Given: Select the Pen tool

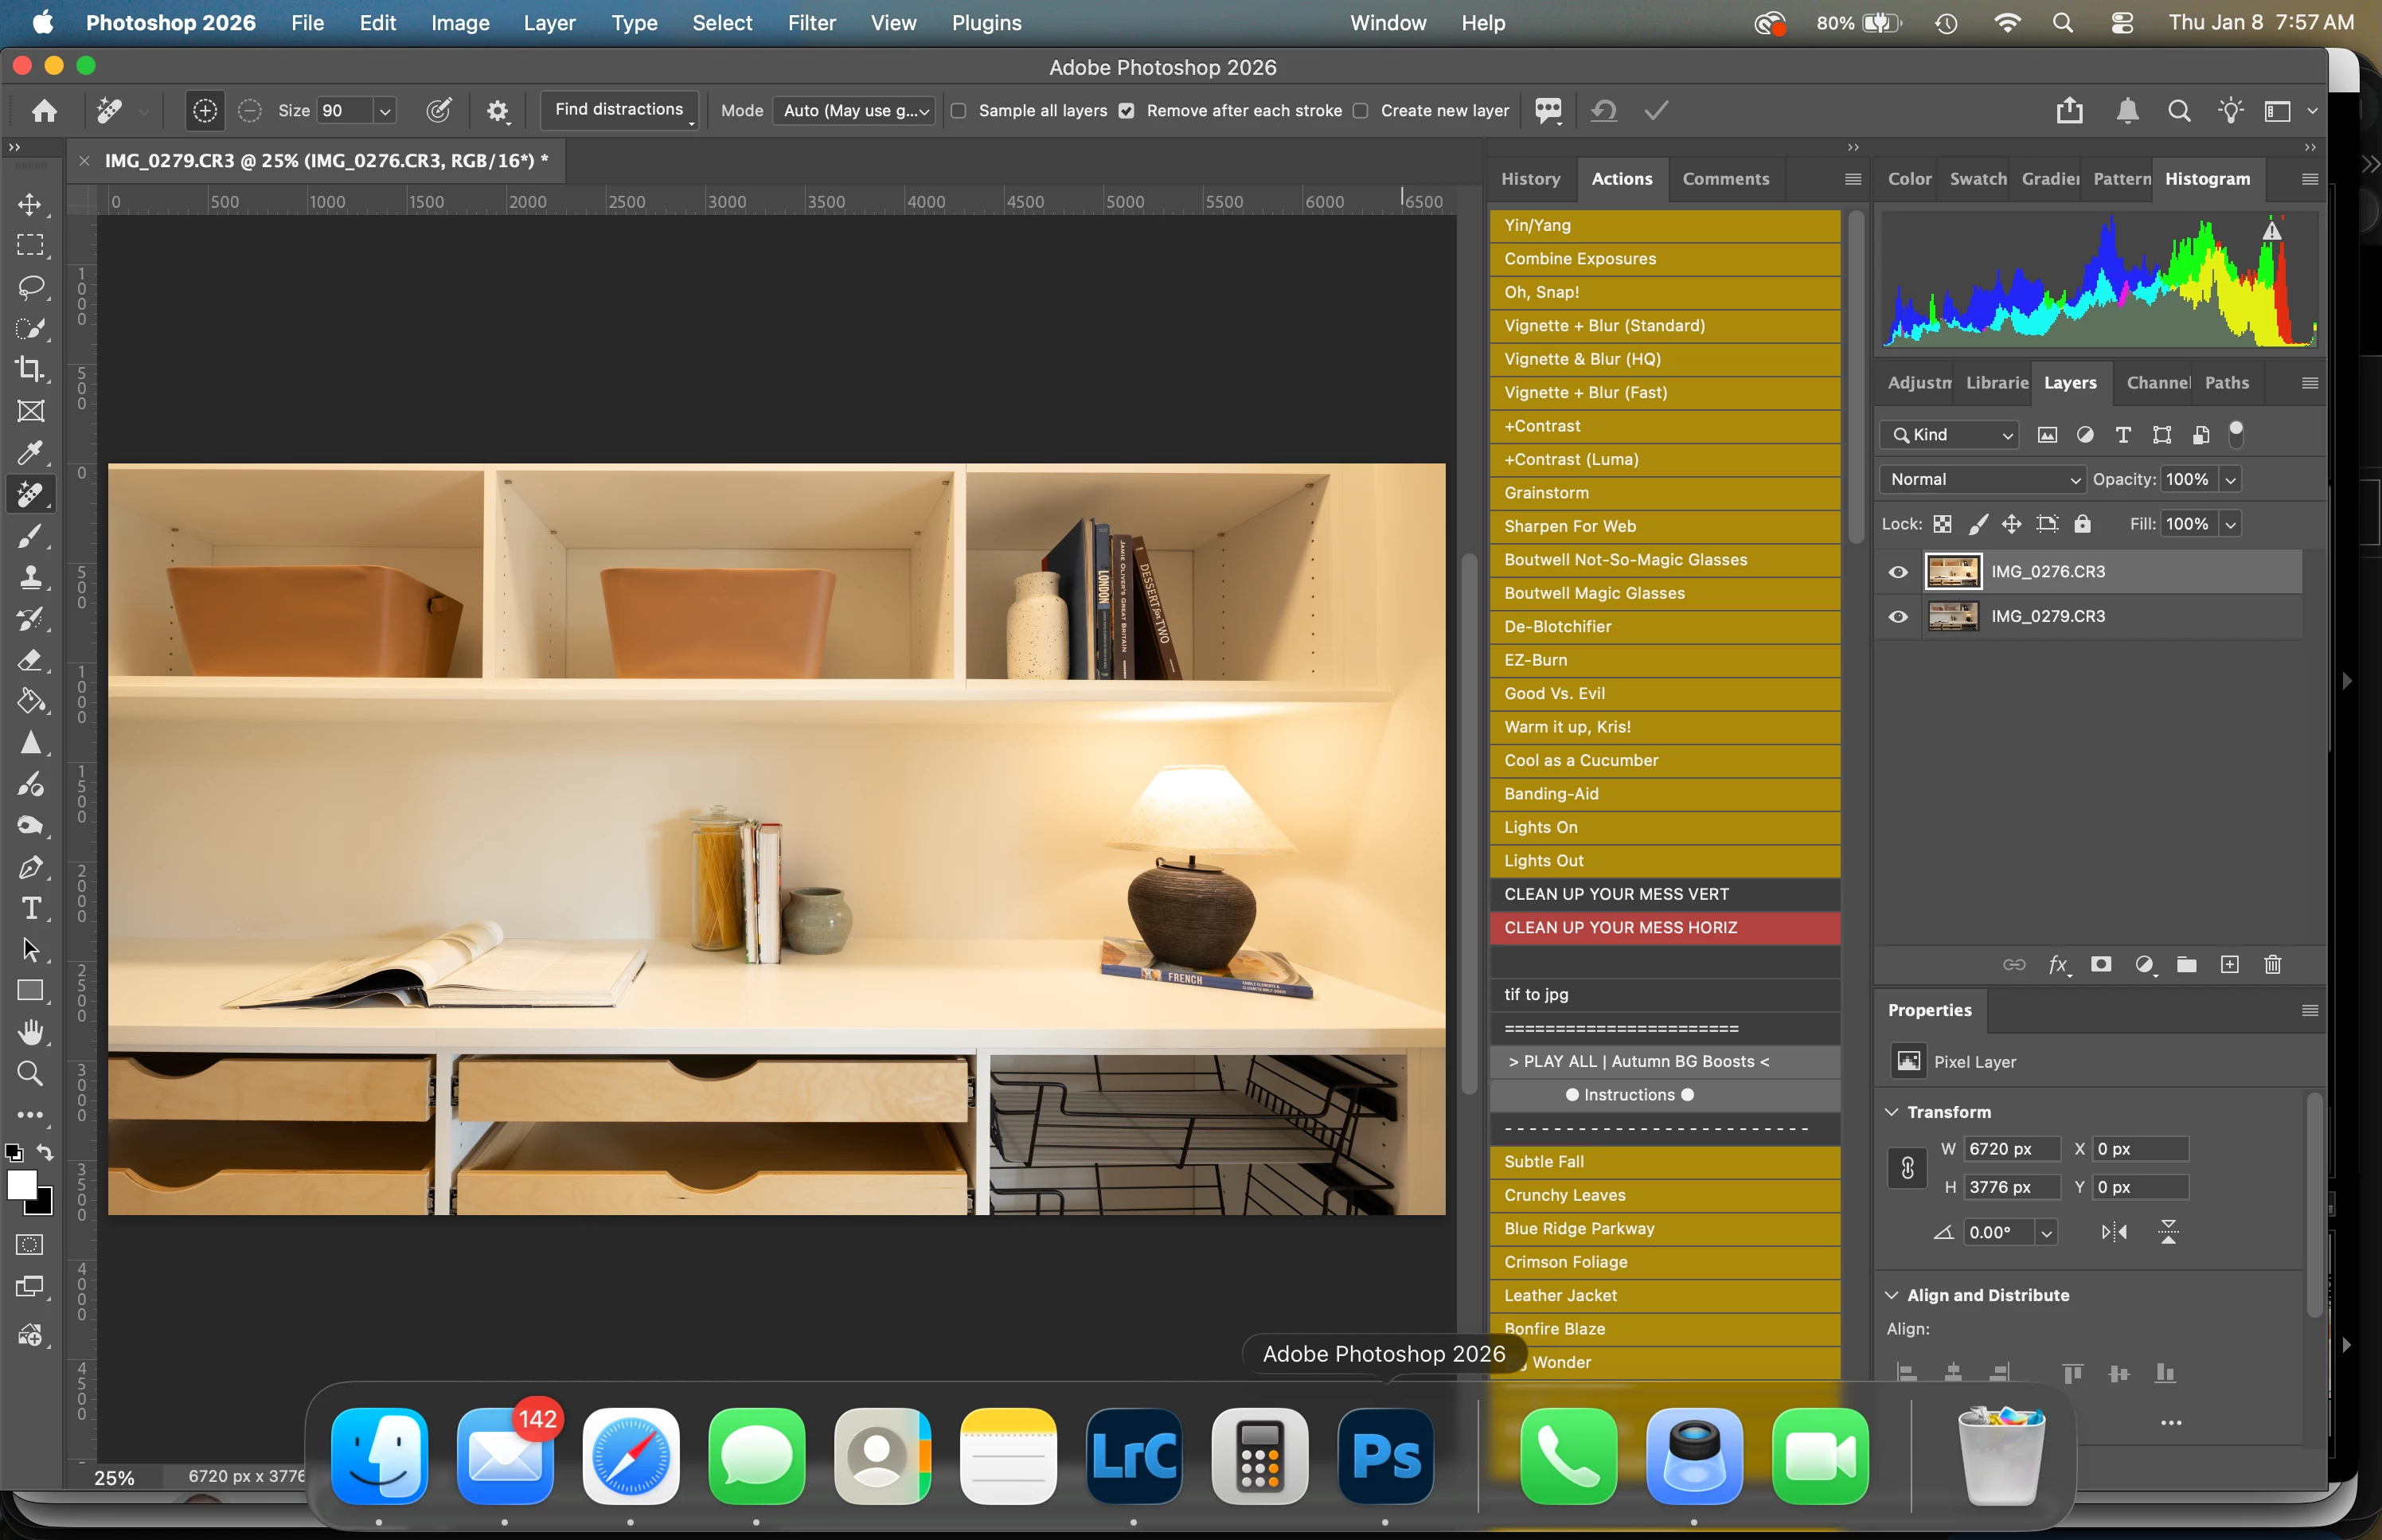Looking at the screenshot, I should (30, 867).
